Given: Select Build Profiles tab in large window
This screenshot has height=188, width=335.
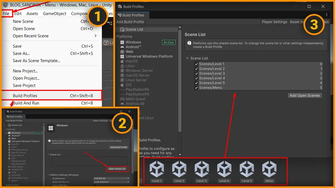Looking at the screenshot, I should pos(133,15).
